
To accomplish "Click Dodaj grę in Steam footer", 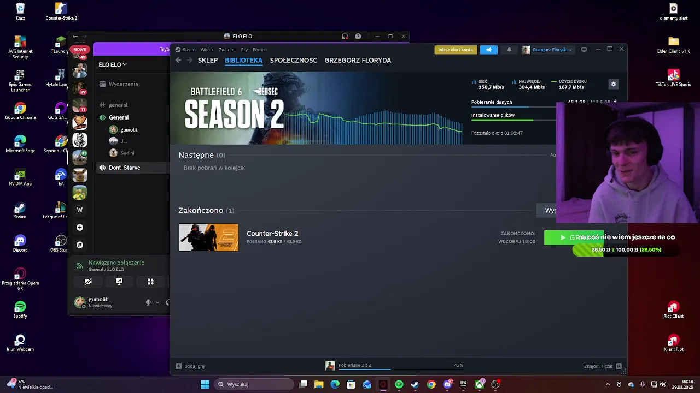I will 194,366.
